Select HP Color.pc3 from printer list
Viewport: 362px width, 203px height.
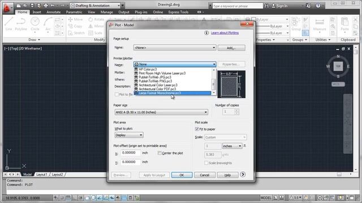click(173, 69)
